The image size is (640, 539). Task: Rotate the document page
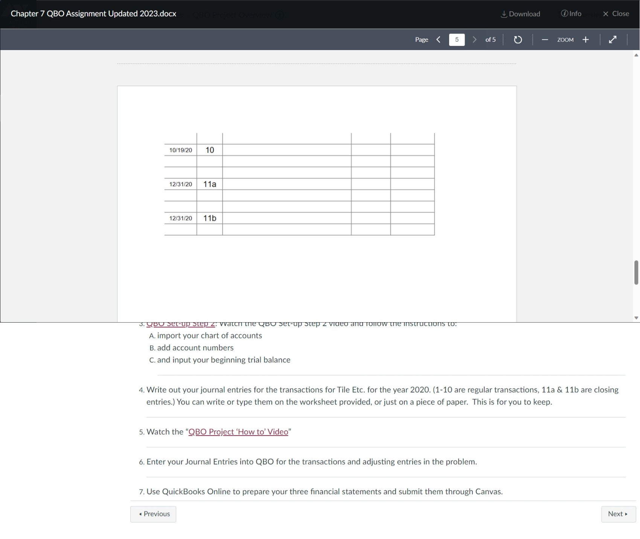coord(518,39)
